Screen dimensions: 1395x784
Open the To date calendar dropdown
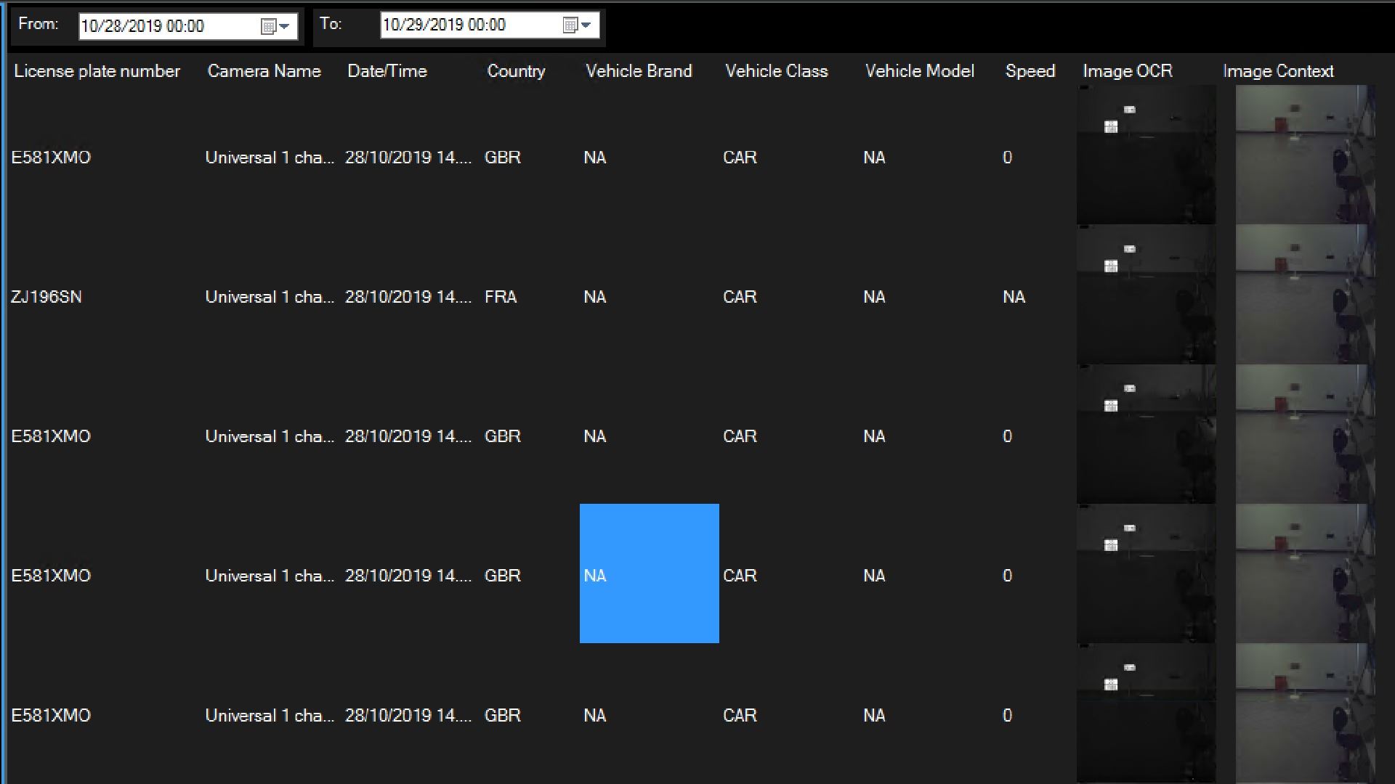point(578,25)
